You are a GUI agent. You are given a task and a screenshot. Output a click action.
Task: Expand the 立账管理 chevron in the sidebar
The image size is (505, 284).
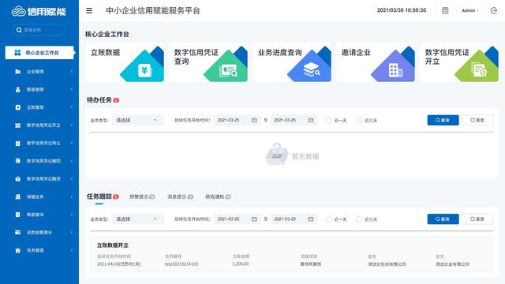pyautogui.click(x=72, y=107)
